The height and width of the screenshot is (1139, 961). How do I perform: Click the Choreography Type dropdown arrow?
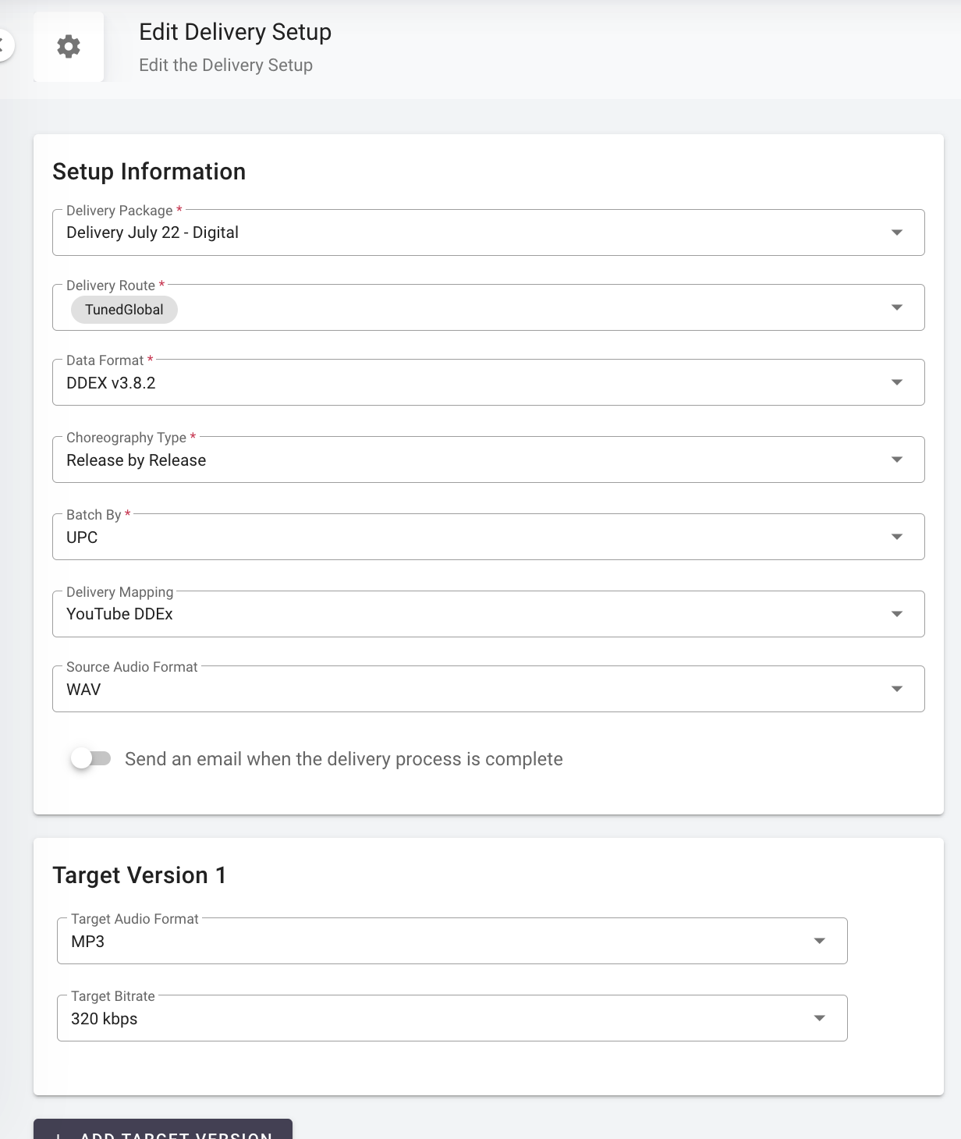tap(896, 460)
